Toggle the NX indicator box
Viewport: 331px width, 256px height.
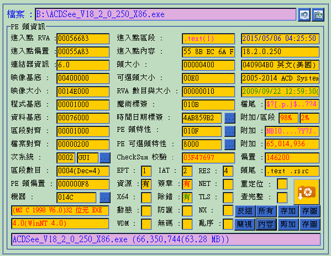228,211
